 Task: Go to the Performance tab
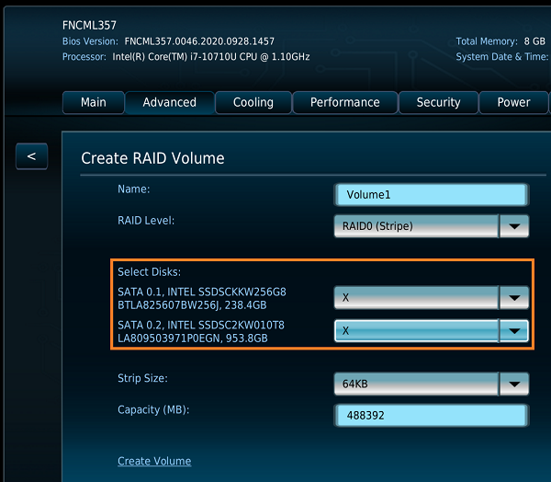(345, 102)
